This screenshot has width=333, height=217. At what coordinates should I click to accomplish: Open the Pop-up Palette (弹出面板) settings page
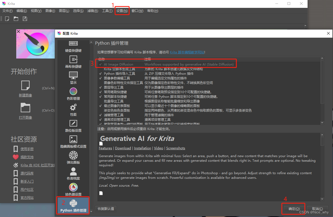(73, 158)
